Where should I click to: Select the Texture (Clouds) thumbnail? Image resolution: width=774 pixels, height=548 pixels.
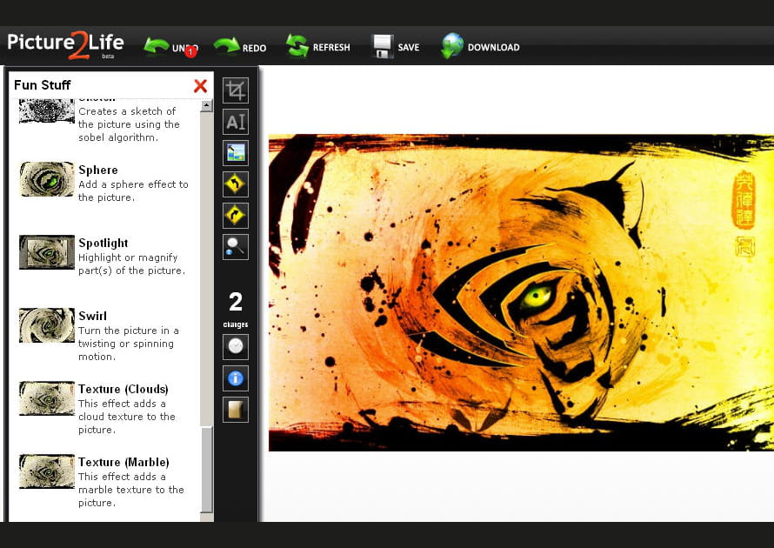[47, 398]
